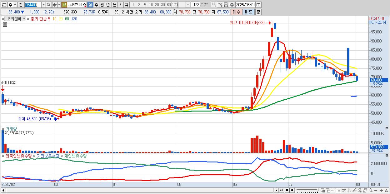Open the custom interval dropdown arrow
The height and width of the screenshot is (194, 390).
[188, 5]
